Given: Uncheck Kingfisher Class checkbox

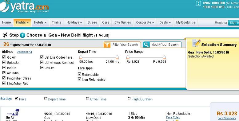Looking at the screenshot, I should coord(4,78).
